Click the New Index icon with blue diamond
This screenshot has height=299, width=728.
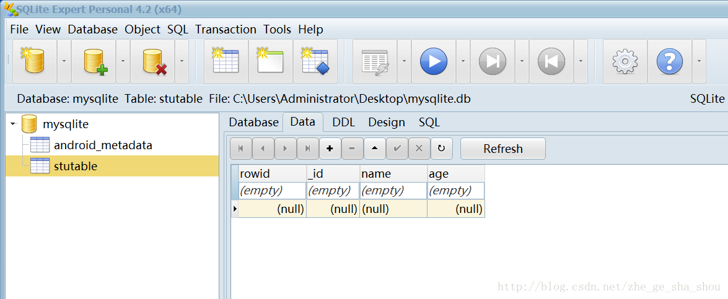point(315,61)
